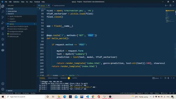Open File Explorer from taskbar
Screen dimensions: 176x99
[59, 97]
